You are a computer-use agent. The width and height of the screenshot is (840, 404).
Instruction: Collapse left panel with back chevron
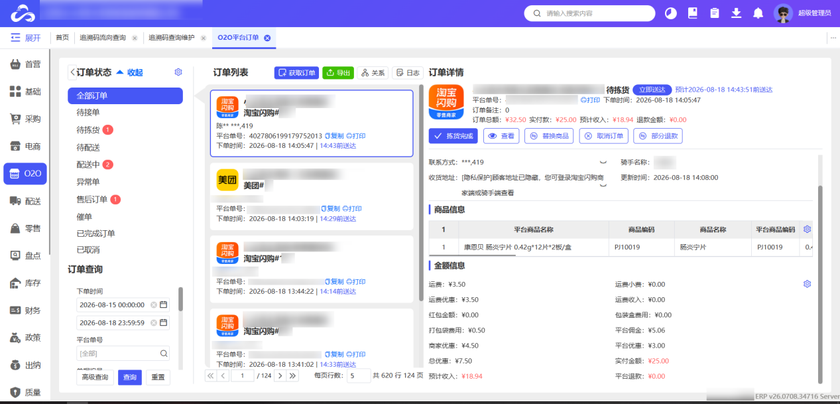72,72
